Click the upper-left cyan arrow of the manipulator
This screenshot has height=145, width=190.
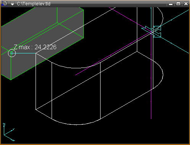tap(146, 29)
